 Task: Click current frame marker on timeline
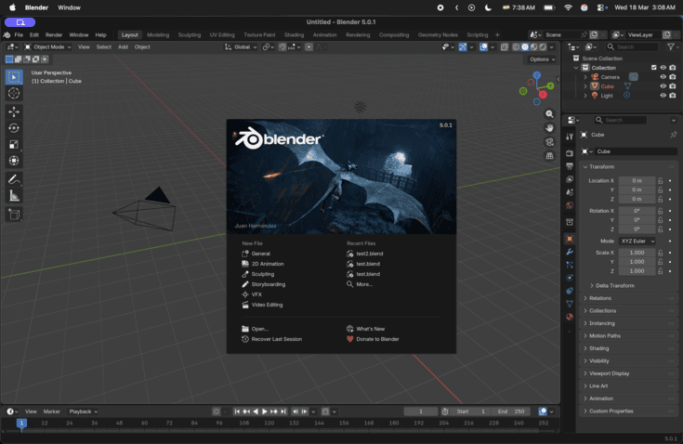pyautogui.click(x=21, y=423)
